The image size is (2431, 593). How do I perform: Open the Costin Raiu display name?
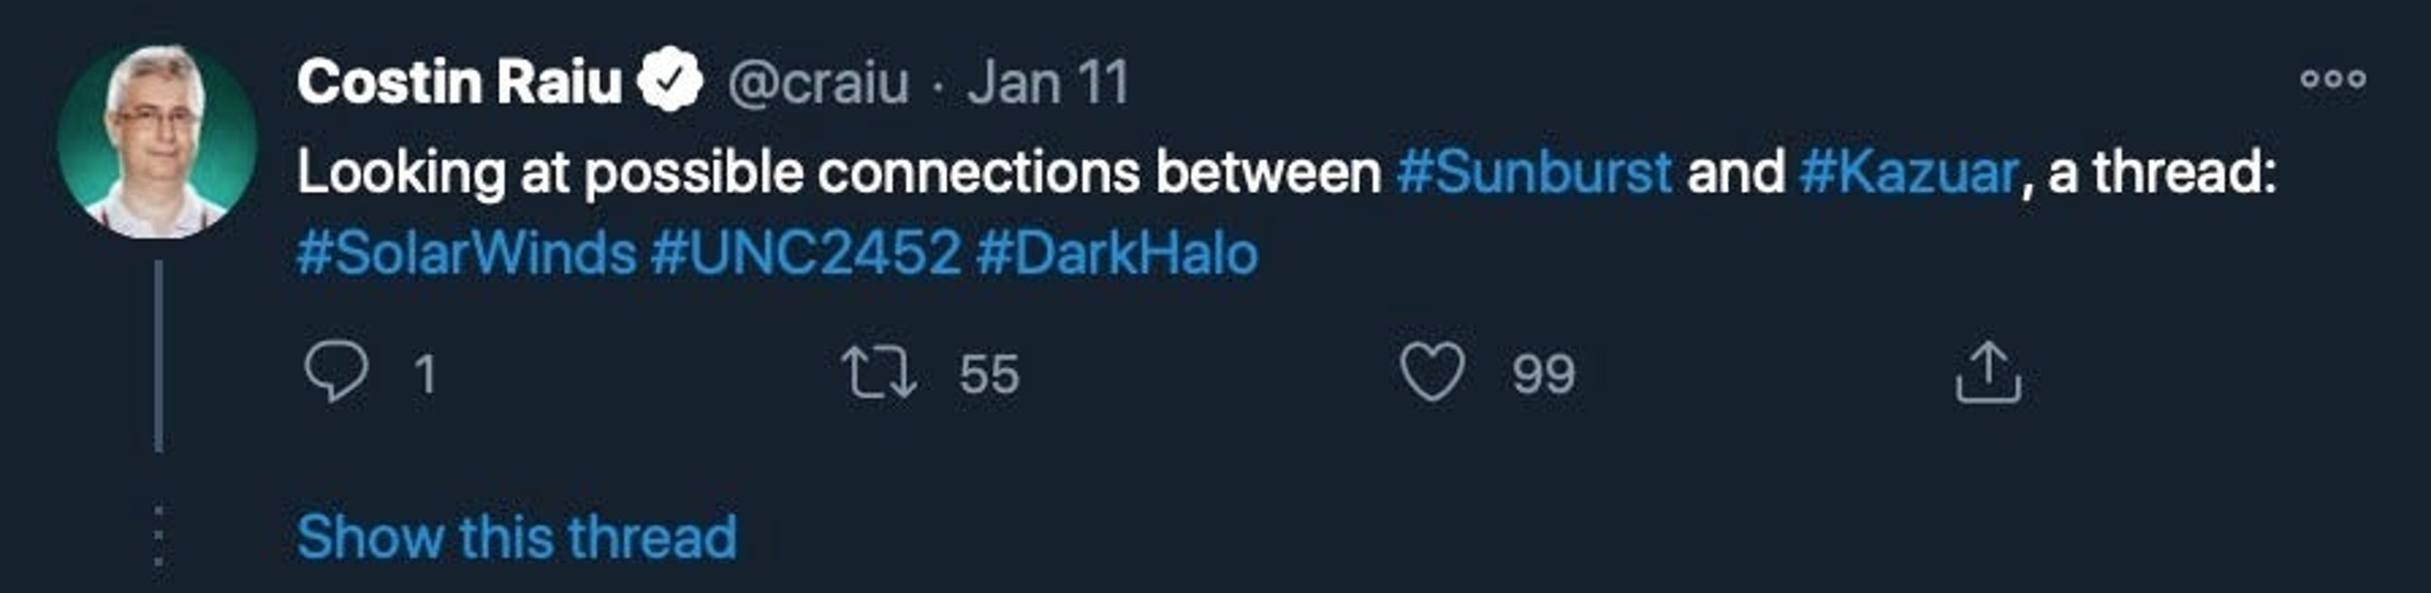pyautogui.click(x=460, y=81)
